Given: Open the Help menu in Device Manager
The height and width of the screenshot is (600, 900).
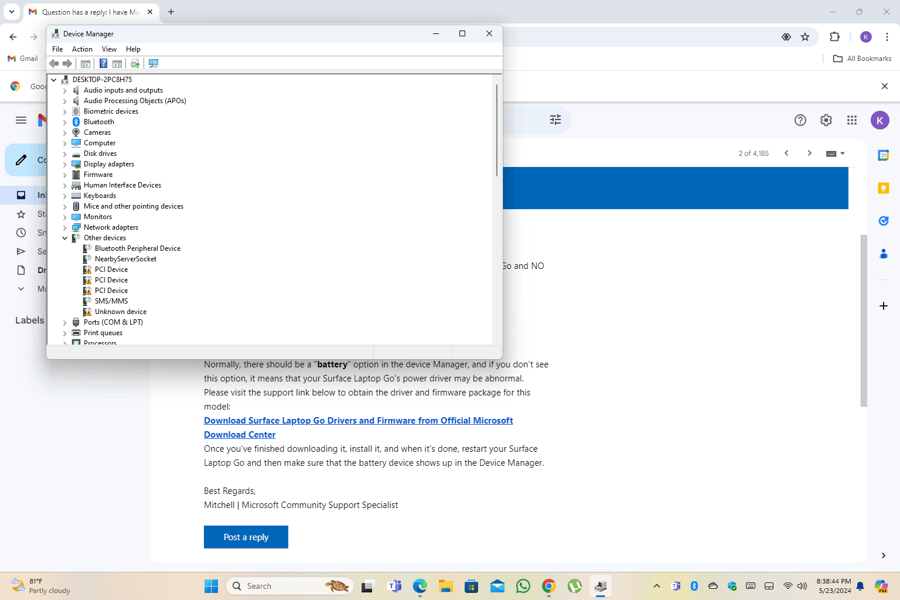Looking at the screenshot, I should (133, 49).
